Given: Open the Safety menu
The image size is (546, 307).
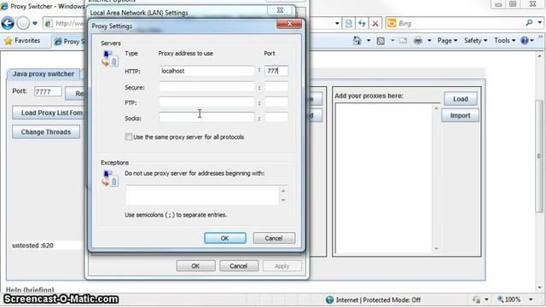Looking at the screenshot, I should click(475, 41).
